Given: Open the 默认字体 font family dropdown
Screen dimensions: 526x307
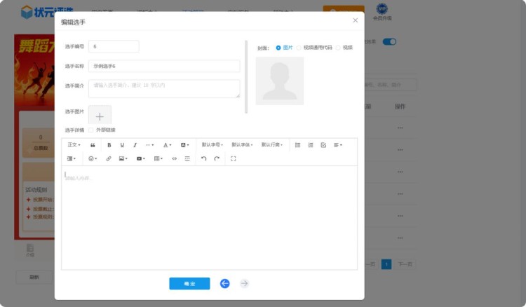Looking at the screenshot, I should [x=242, y=145].
